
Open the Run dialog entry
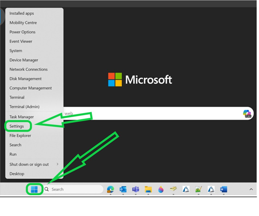pos(34,154)
